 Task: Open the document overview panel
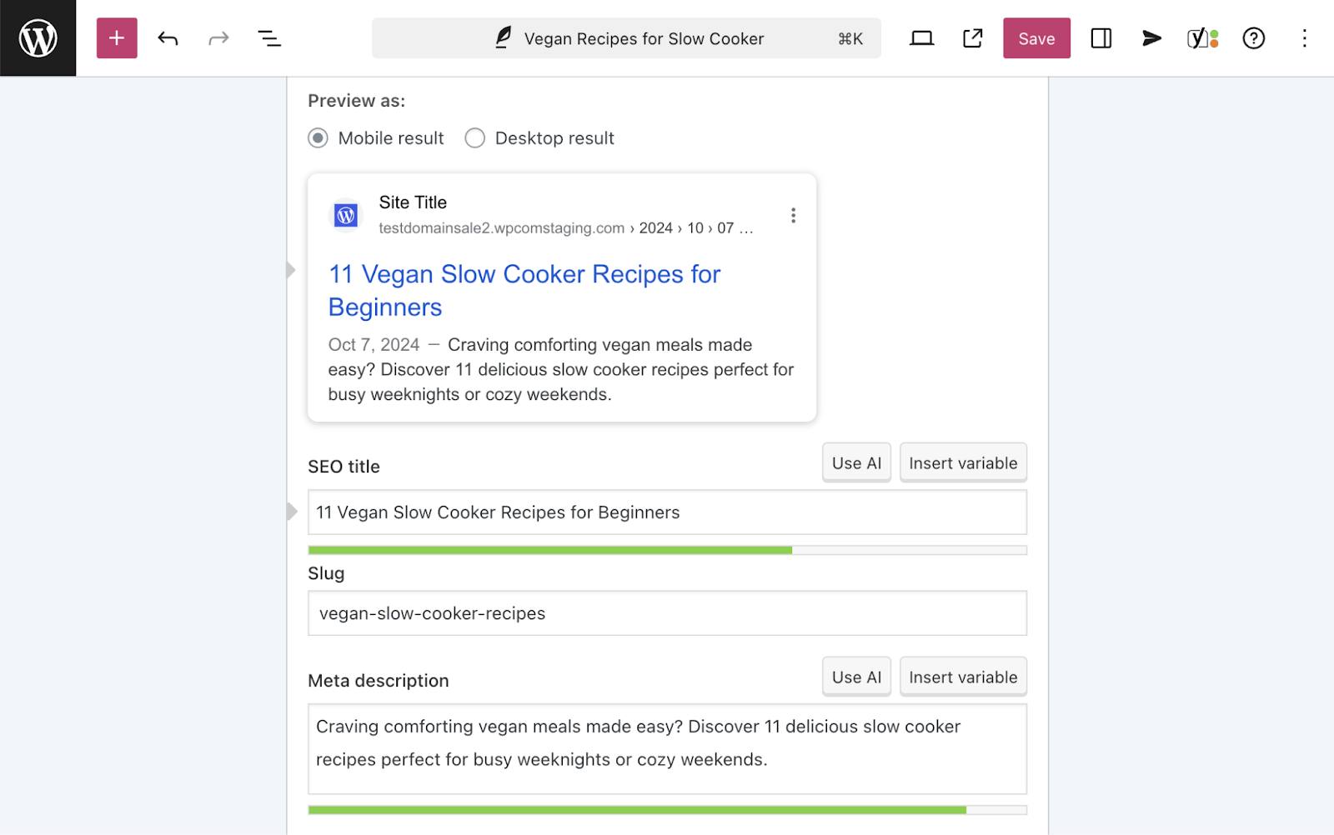pos(269,37)
